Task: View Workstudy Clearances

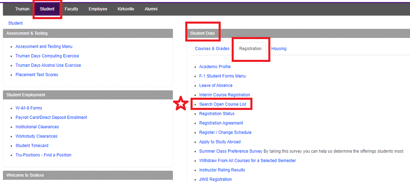Action: [x=36, y=136]
